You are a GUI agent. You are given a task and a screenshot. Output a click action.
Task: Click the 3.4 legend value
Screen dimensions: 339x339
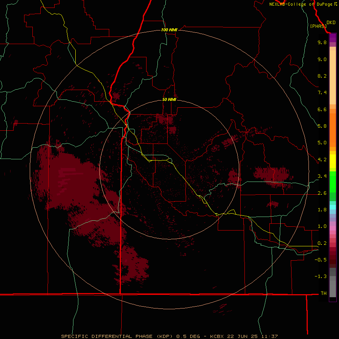(322, 176)
